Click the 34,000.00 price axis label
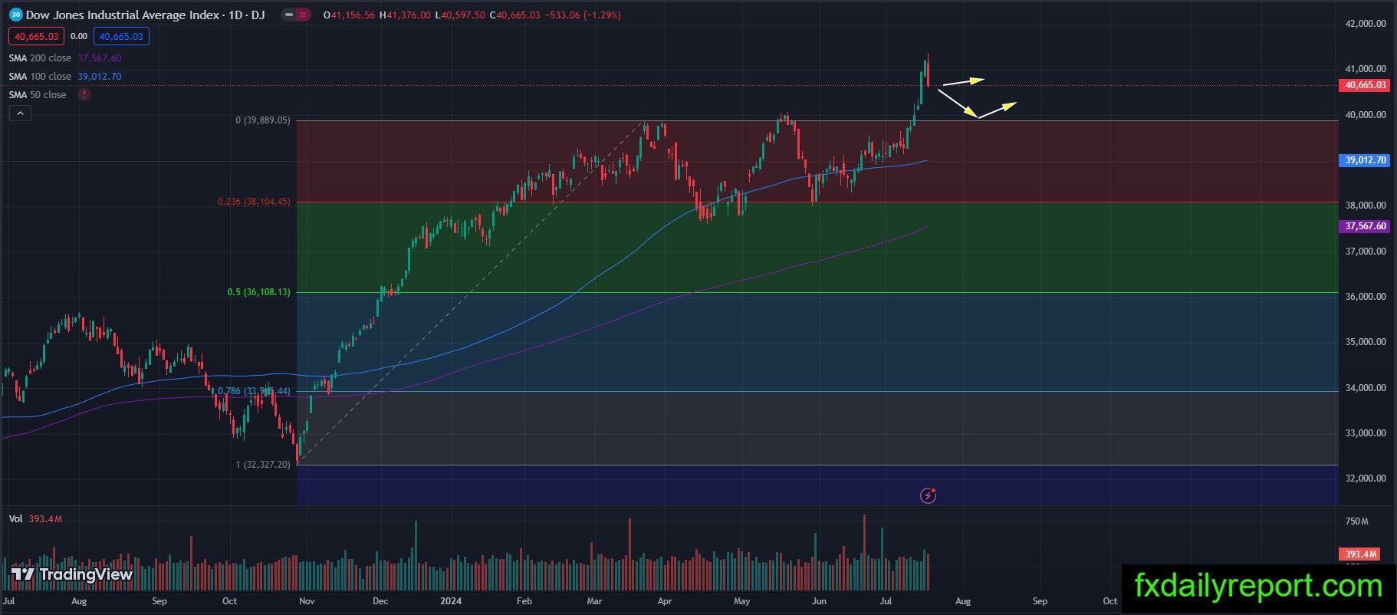Image resolution: width=1397 pixels, height=615 pixels. [x=1366, y=388]
